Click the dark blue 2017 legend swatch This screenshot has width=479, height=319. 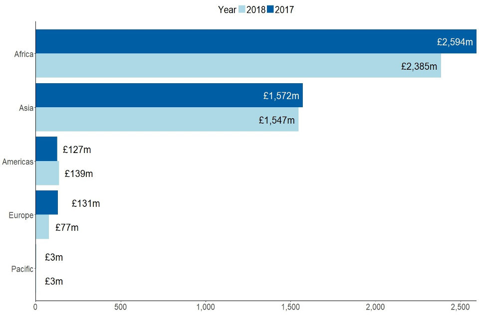270,9
